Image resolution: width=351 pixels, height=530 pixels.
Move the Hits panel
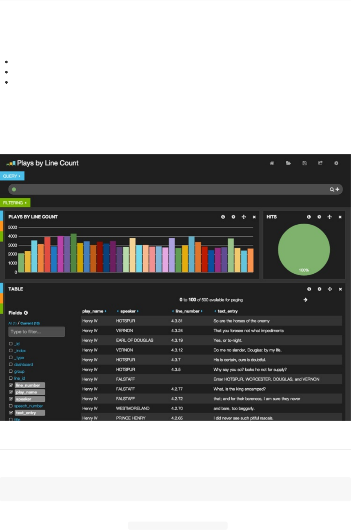pos(329,217)
